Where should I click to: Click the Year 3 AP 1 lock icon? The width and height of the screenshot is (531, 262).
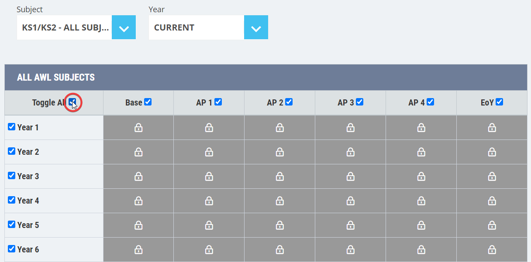tap(209, 176)
